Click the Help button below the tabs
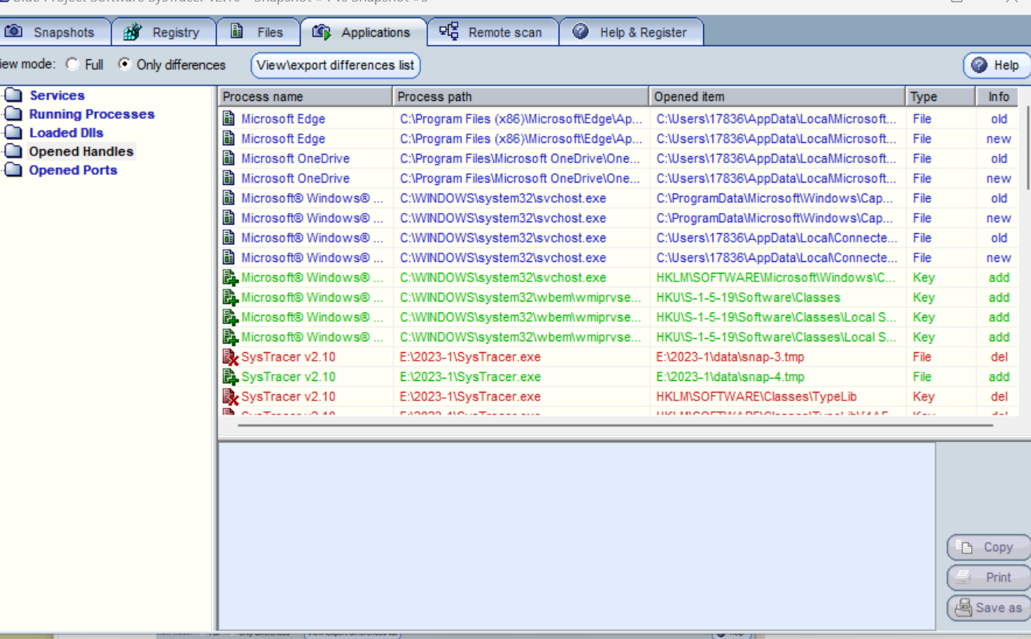This screenshot has height=639, width=1031. pyautogui.click(x=997, y=65)
